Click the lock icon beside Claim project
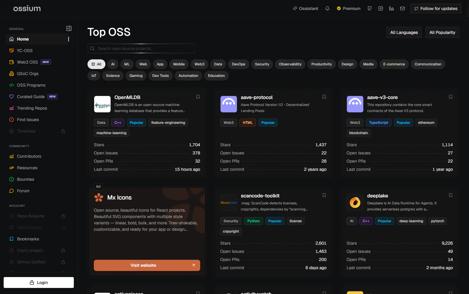This screenshot has width=469, height=294. pos(63,250)
